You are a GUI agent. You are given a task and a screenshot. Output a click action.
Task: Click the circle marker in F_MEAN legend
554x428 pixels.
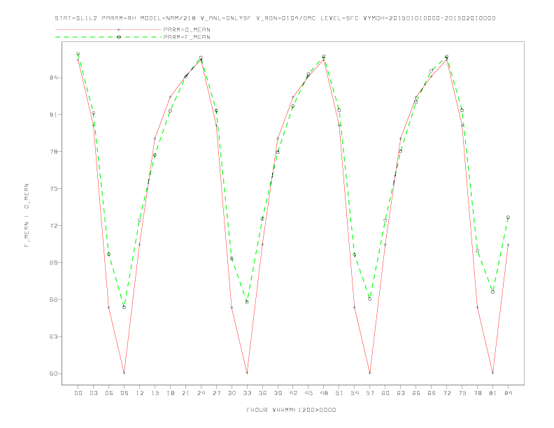119,37
